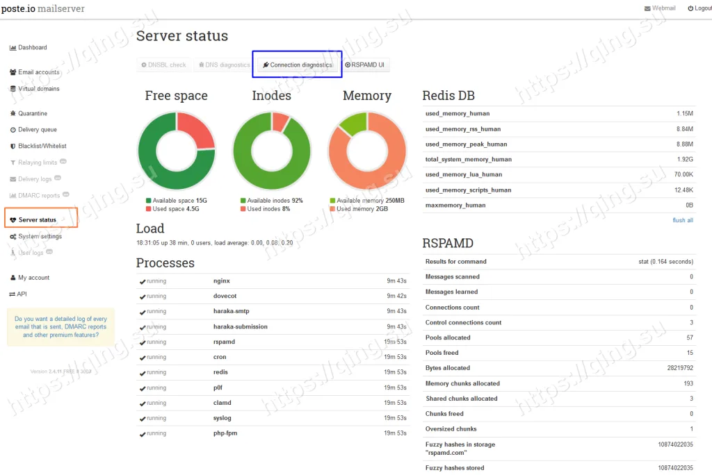Open System settings page

pyautogui.click(x=35, y=236)
